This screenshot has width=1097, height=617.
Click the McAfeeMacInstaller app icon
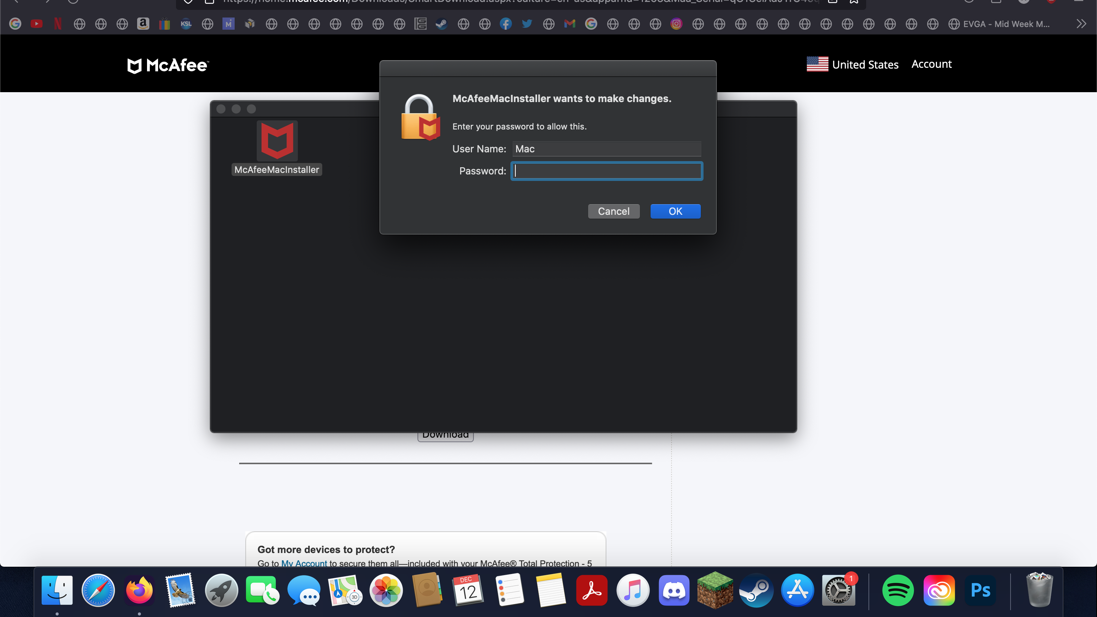click(277, 142)
